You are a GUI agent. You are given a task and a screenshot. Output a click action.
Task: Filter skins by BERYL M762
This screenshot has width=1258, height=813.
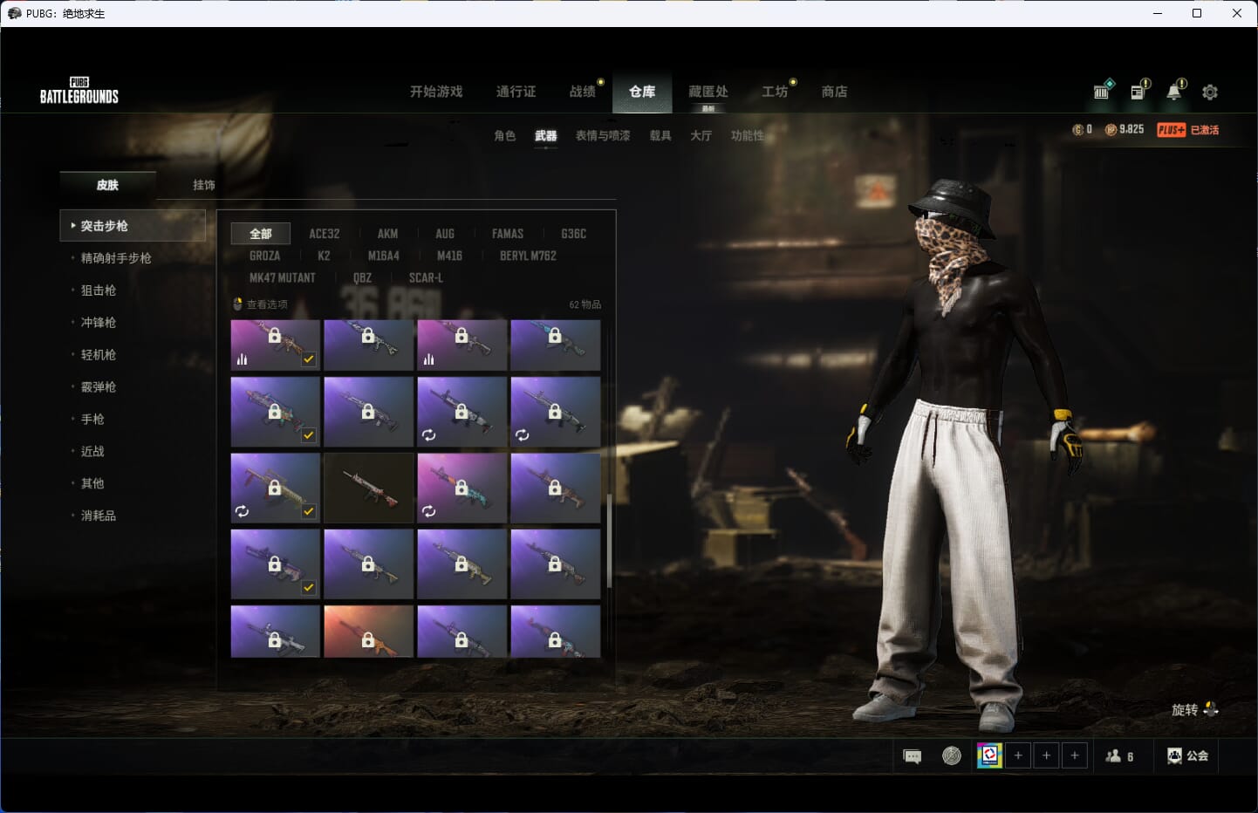coord(528,256)
